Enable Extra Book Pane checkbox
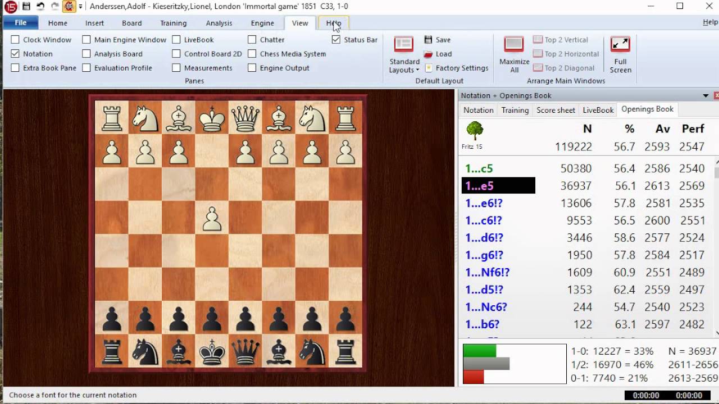The height and width of the screenshot is (404, 719). (x=15, y=68)
